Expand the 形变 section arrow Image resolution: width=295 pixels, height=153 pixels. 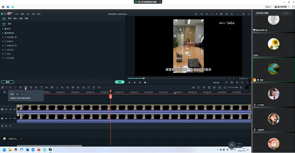tap(3, 28)
